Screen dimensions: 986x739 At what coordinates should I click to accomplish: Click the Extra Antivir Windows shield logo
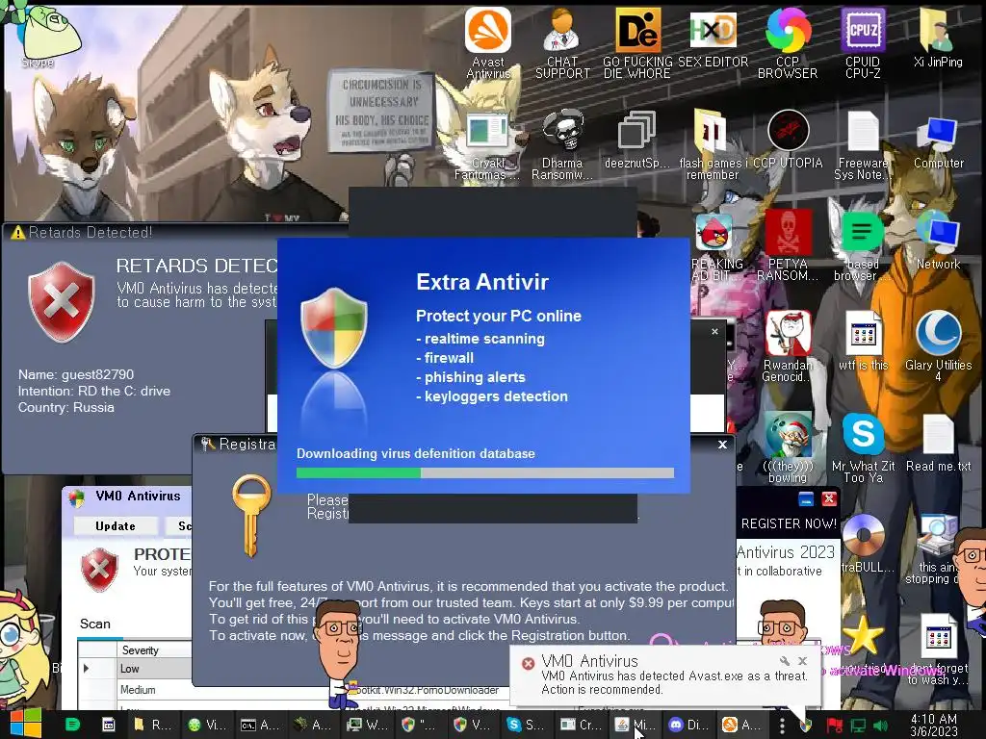pos(334,327)
